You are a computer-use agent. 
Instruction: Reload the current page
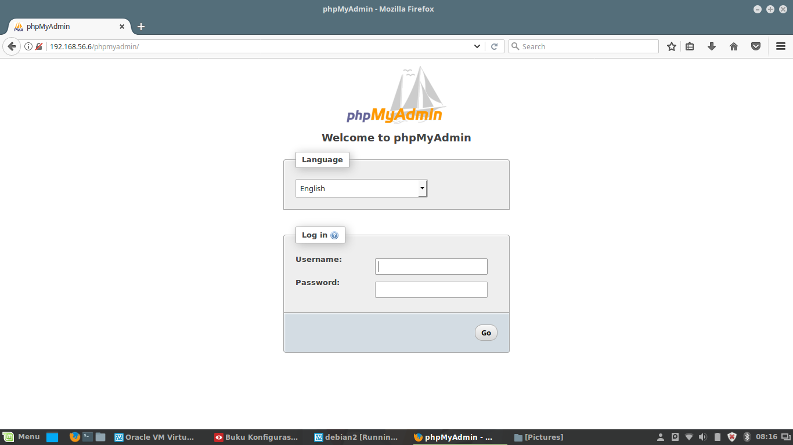(495, 46)
